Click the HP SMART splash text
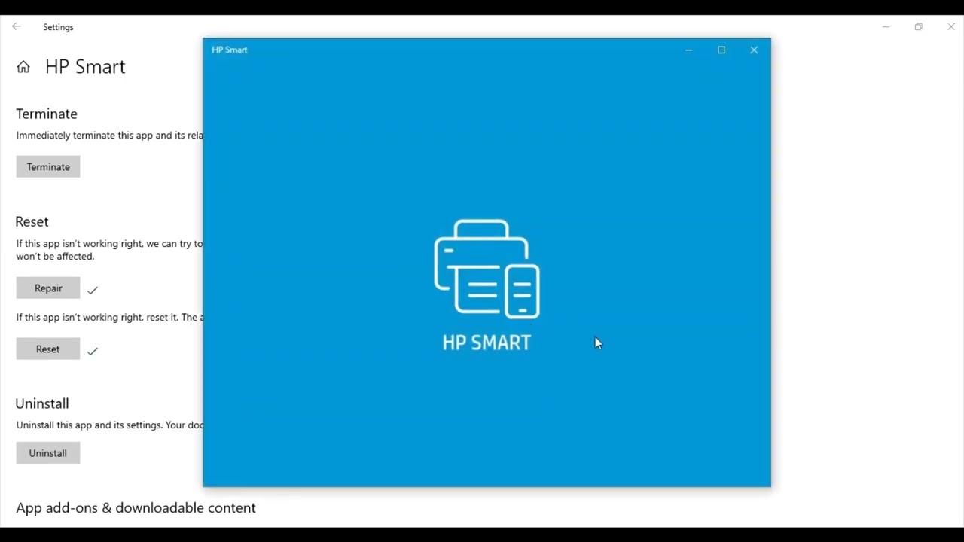This screenshot has width=964, height=542. click(x=487, y=343)
